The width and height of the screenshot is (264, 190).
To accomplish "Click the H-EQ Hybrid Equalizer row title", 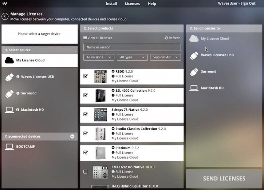I will tap(135, 186).
